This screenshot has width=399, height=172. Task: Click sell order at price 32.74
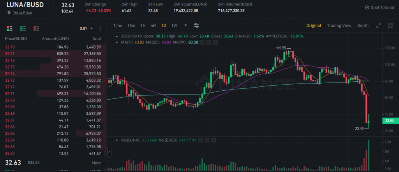point(53,74)
